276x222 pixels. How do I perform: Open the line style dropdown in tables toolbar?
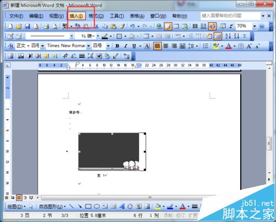[x=72, y=36]
